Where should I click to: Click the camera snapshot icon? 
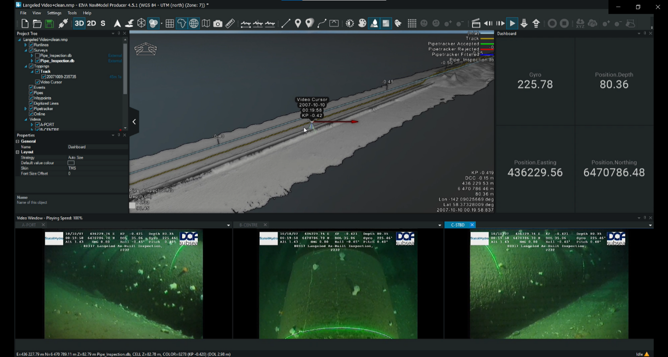tap(218, 23)
